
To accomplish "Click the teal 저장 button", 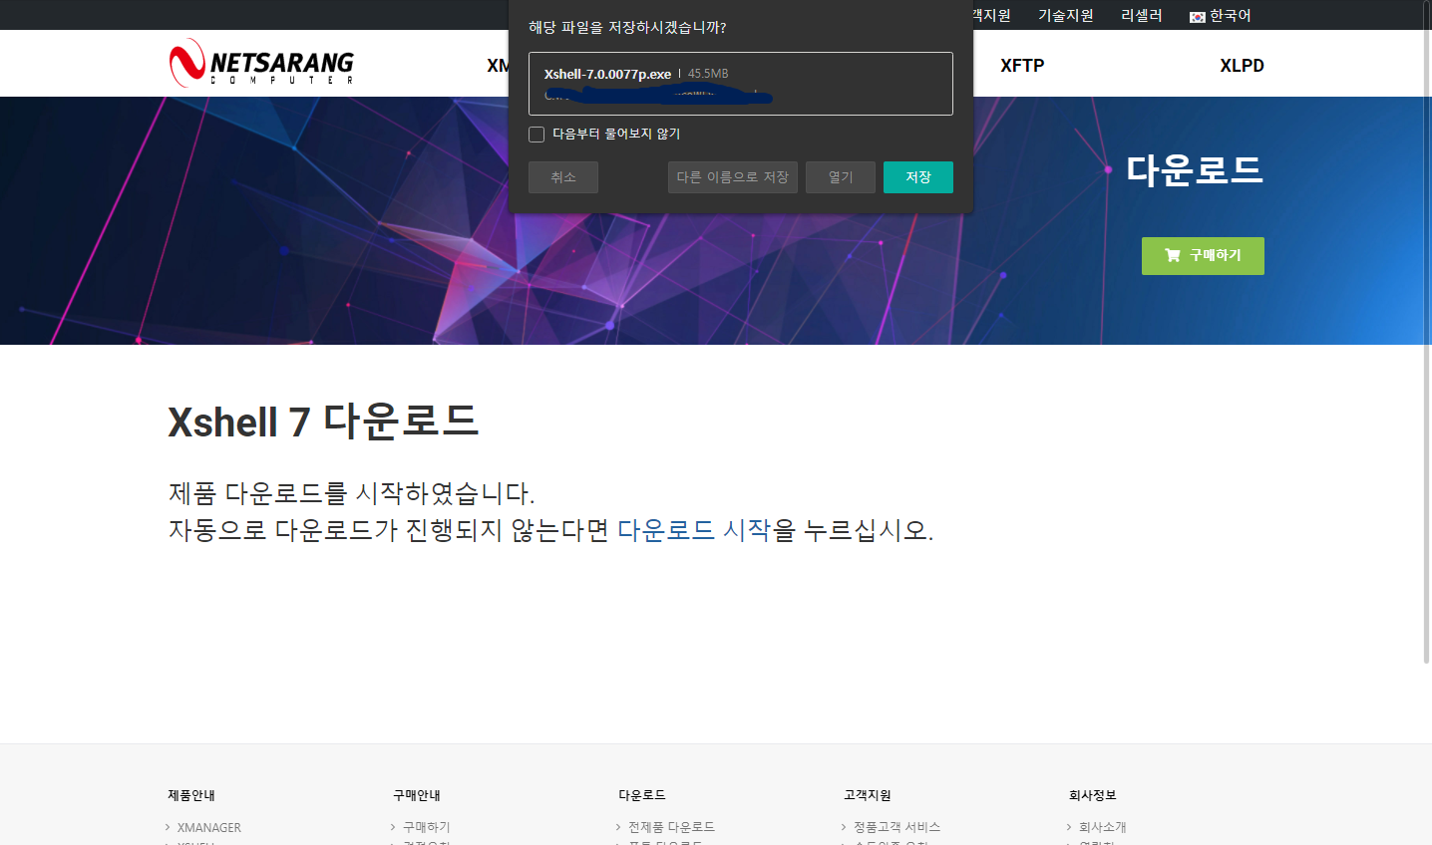I will pos(918,177).
